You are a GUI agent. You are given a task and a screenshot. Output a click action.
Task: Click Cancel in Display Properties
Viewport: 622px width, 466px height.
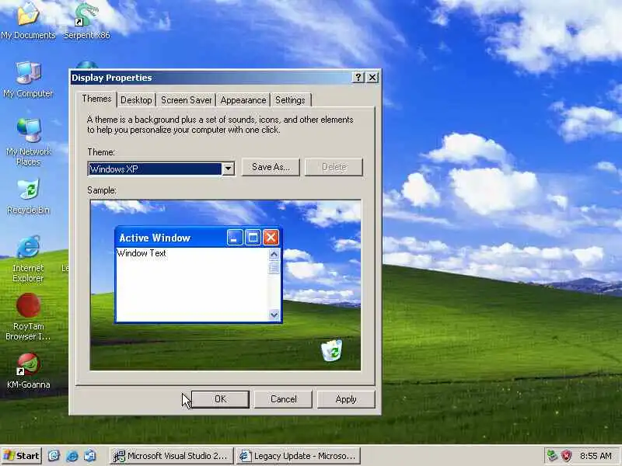click(283, 399)
